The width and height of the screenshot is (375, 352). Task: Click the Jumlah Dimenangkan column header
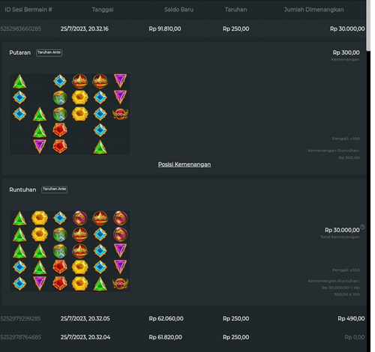pyautogui.click(x=313, y=10)
